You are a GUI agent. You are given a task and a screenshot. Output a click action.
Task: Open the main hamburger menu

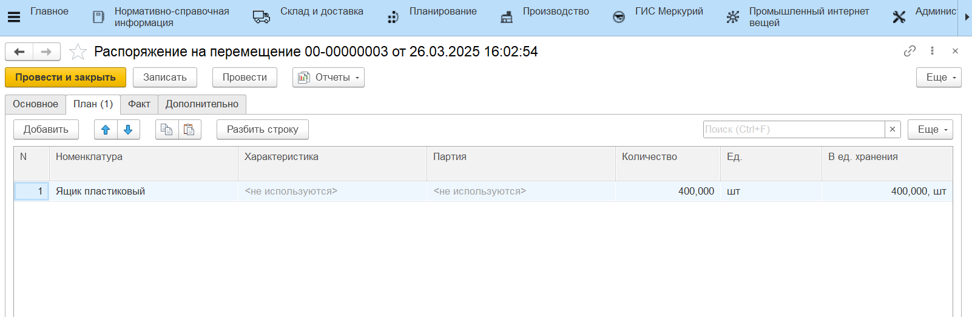[13, 17]
